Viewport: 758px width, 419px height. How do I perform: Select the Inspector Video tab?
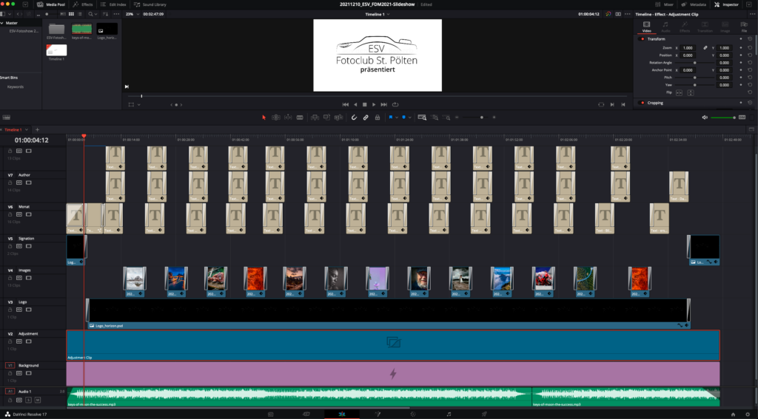(646, 27)
